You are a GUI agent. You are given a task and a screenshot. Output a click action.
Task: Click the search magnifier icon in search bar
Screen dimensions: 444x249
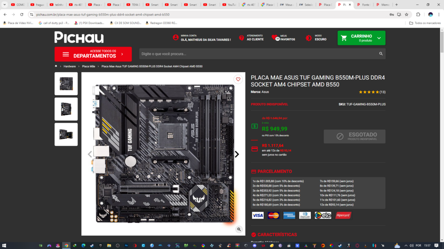[x=381, y=54]
